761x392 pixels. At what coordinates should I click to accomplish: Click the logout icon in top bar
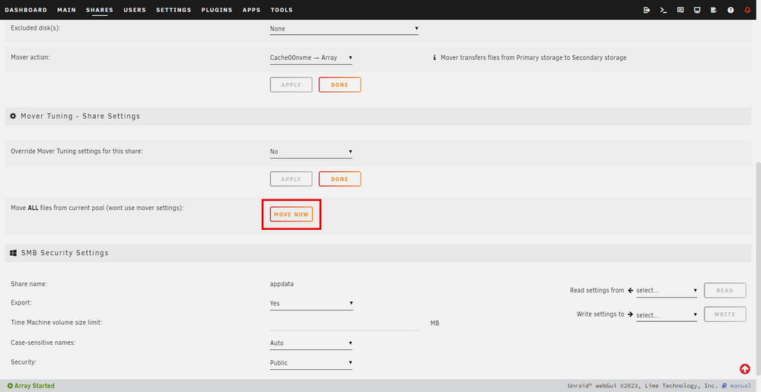click(646, 10)
